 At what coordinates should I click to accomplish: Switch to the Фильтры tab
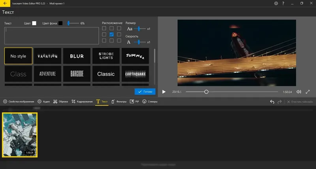click(118, 102)
